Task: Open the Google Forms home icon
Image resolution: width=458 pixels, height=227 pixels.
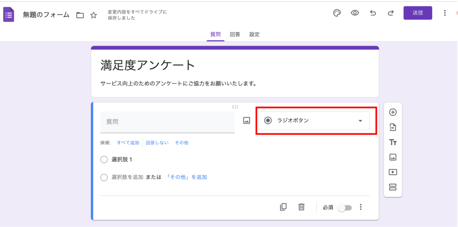Action: point(9,15)
